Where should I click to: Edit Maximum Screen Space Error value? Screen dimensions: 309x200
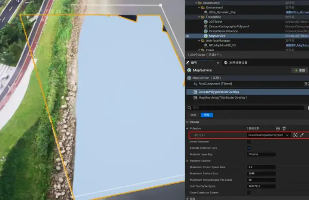click(261, 167)
